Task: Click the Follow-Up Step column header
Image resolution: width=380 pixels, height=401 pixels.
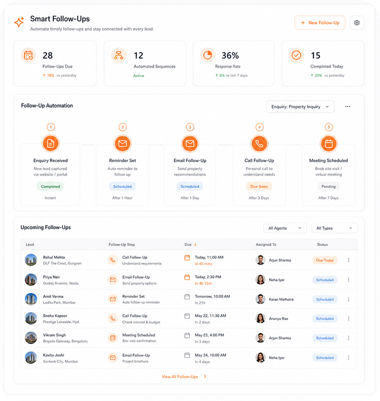Action: point(122,245)
